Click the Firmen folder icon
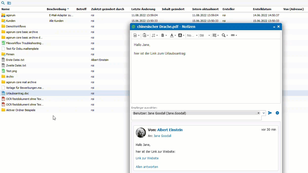308x173 pixels. [3, 54]
